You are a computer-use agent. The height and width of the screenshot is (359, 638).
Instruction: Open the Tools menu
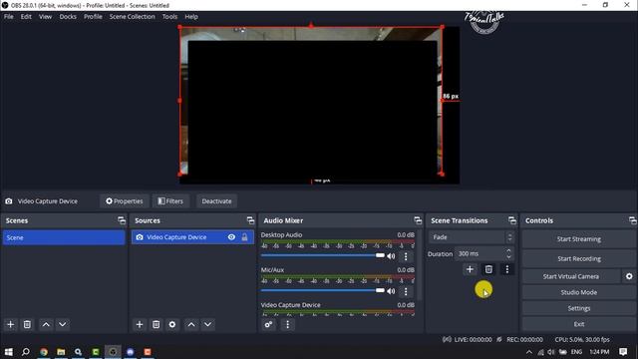(x=169, y=17)
